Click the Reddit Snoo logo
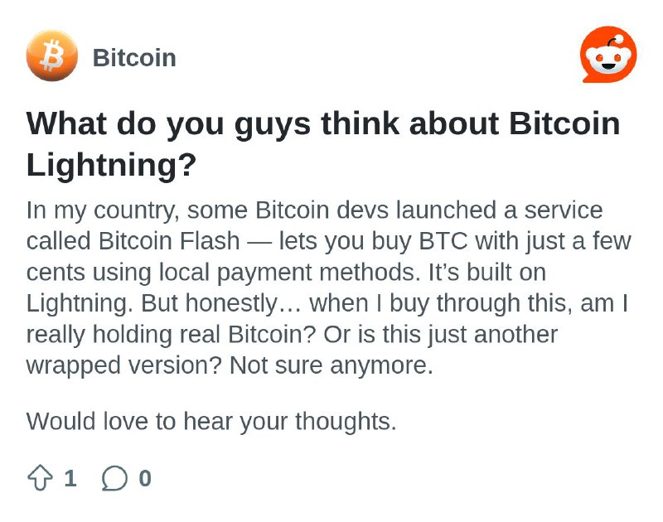Viewport: 663px width, 522px height. coord(608,55)
